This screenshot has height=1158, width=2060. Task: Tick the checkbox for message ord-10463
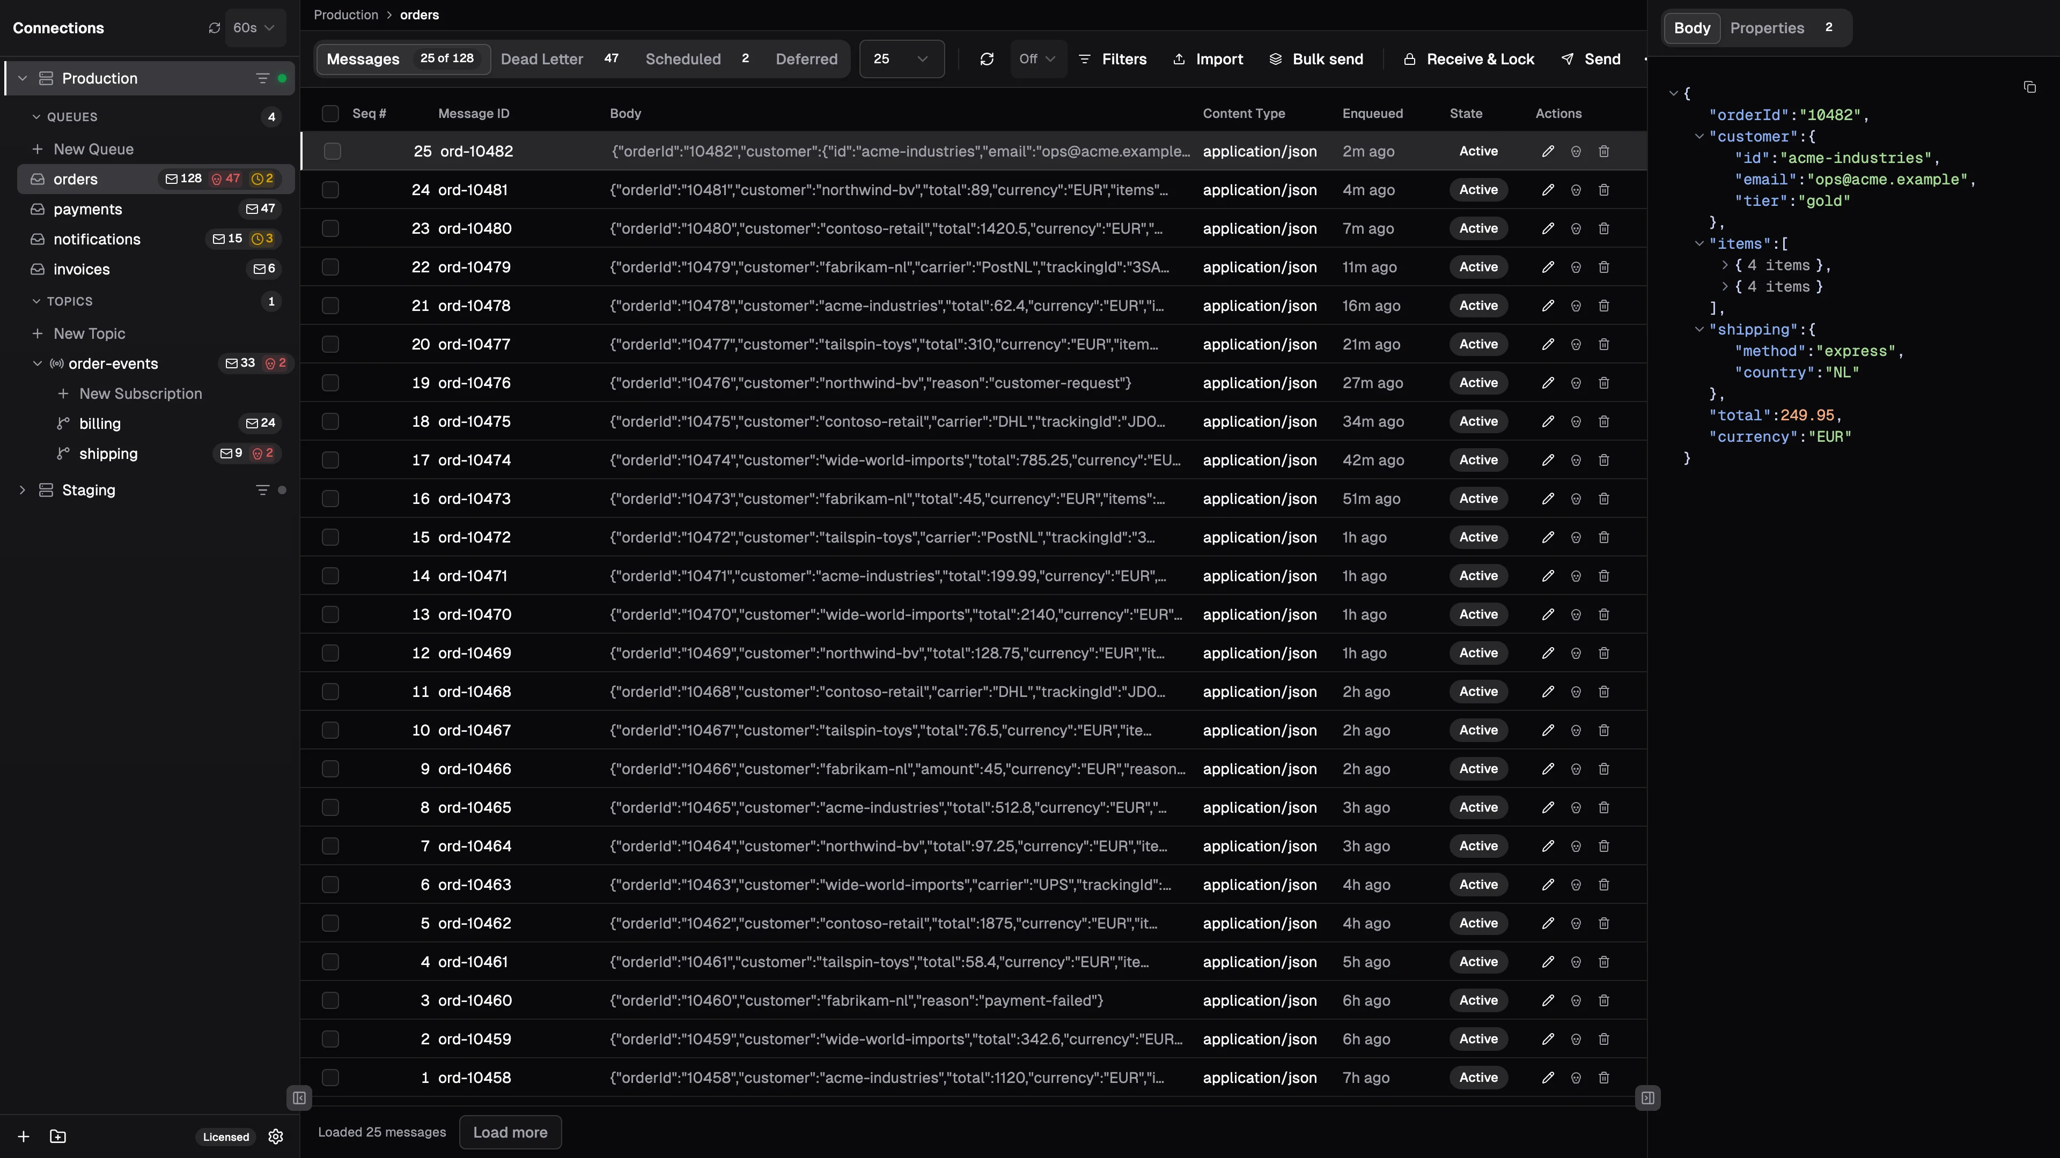pyautogui.click(x=330, y=885)
